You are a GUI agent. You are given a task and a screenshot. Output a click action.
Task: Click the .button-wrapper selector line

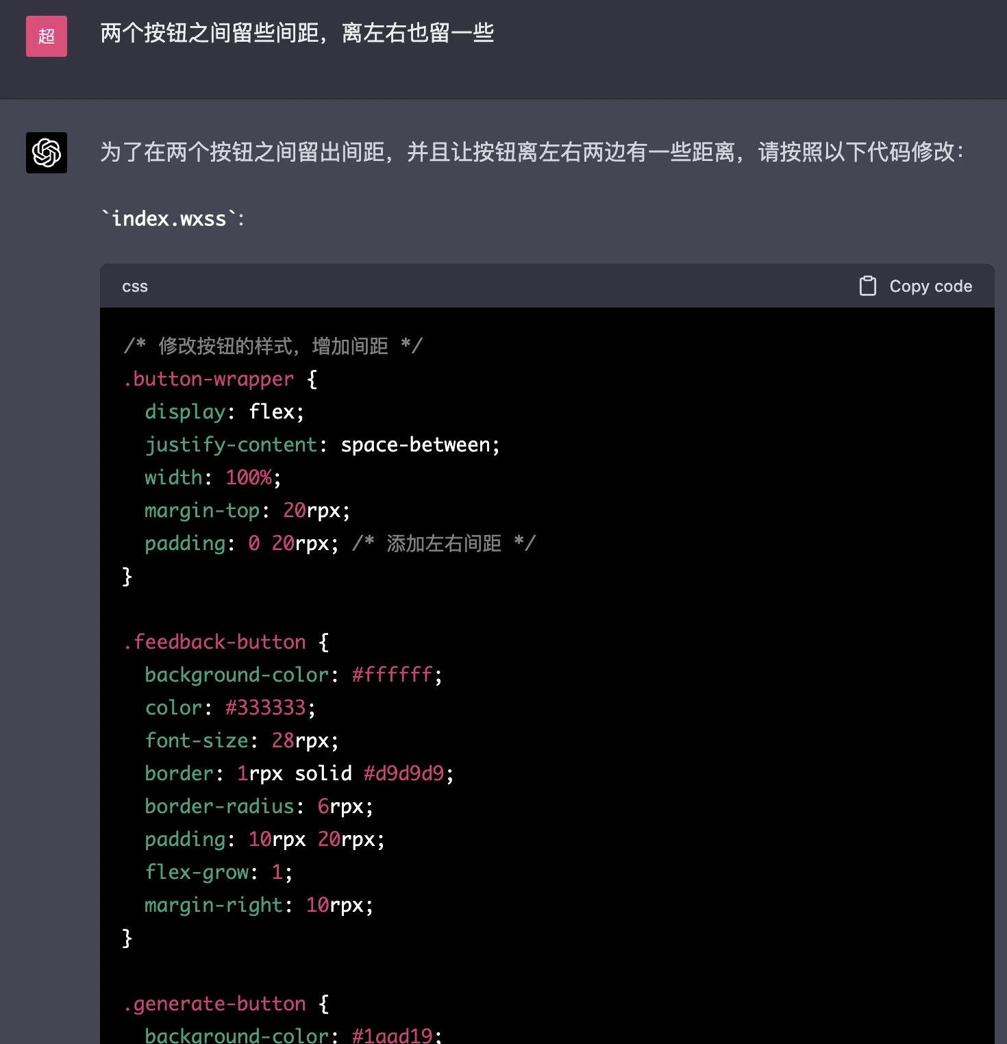pyautogui.click(x=220, y=379)
